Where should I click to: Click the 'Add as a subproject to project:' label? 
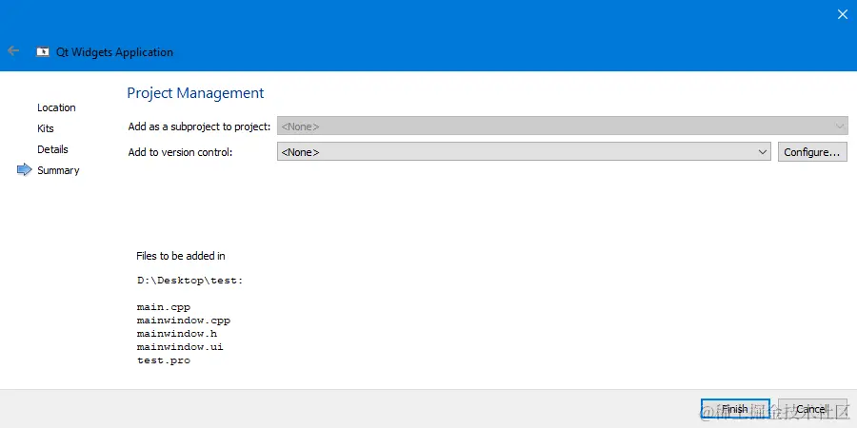pyautogui.click(x=199, y=126)
